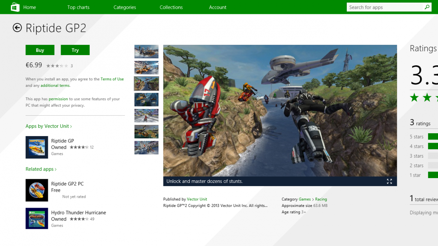Open the Hydro Thunder Hurricane app icon
Image resolution: width=438 pixels, height=246 pixels.
tap(37, 218)
